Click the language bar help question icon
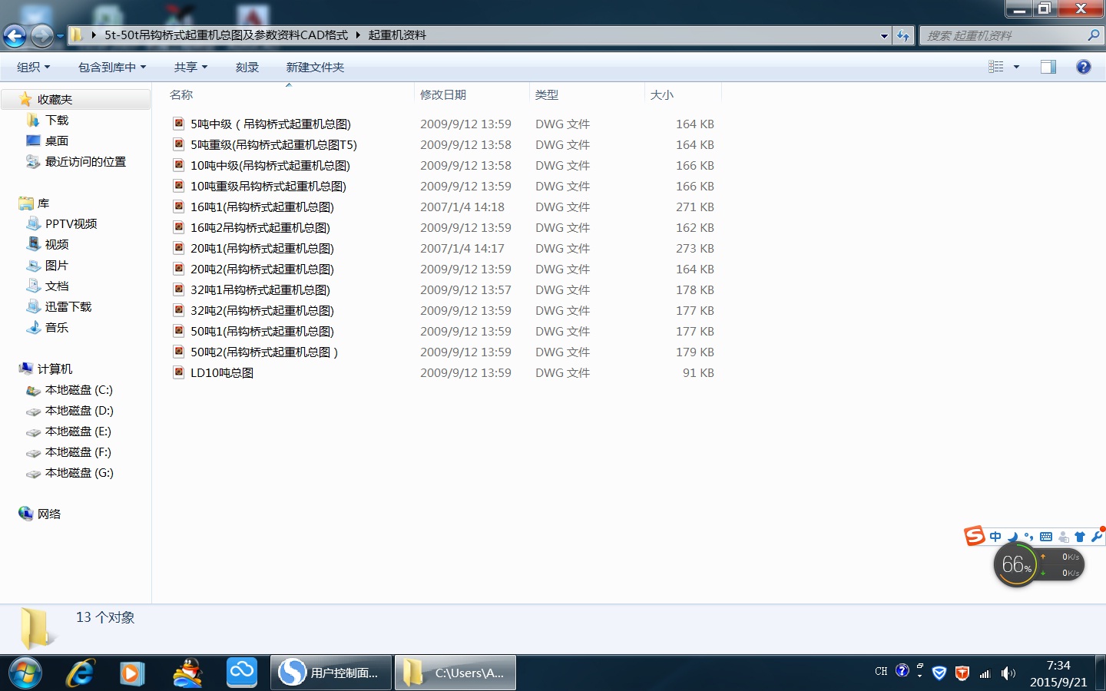 (902, 671)
